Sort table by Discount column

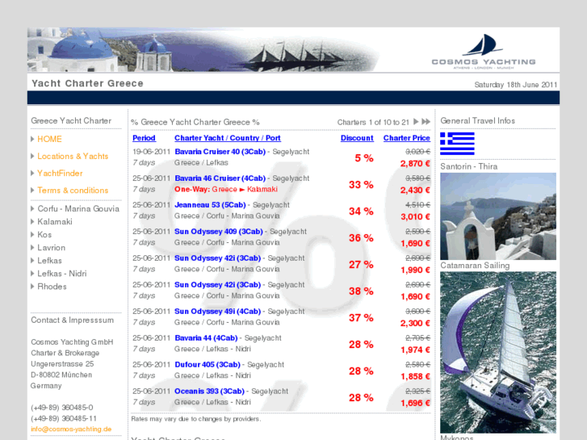point(357,138)
